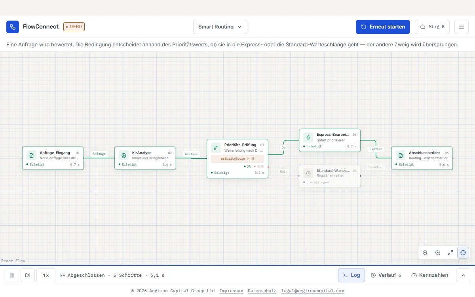The height and width of the screenshot is (297, 475).
Task: Switch to the Log tab
Action: tap(351, 275)
